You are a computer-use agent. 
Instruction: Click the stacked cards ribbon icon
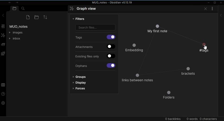(x=3, y=44)
